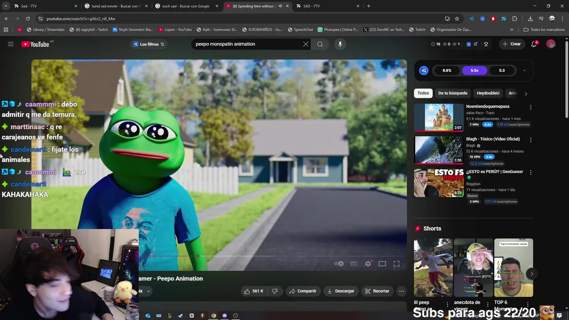Bookmark this page with the star
Viewport: 569px width, 320px height.
[x=457, y=19]
